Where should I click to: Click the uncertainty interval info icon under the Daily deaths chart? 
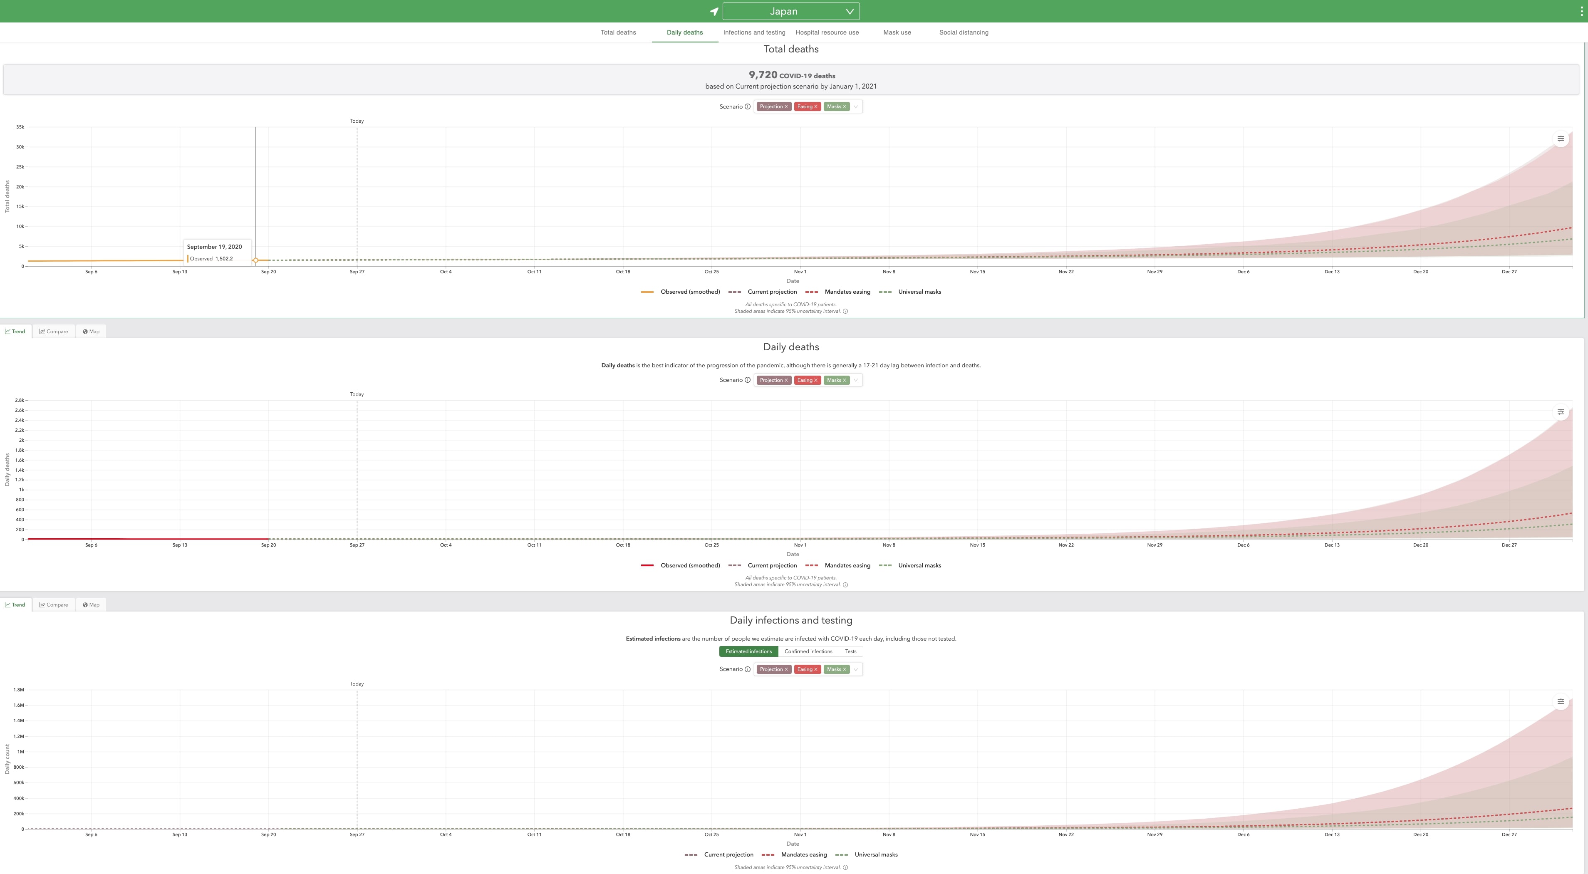pos(845,585)
